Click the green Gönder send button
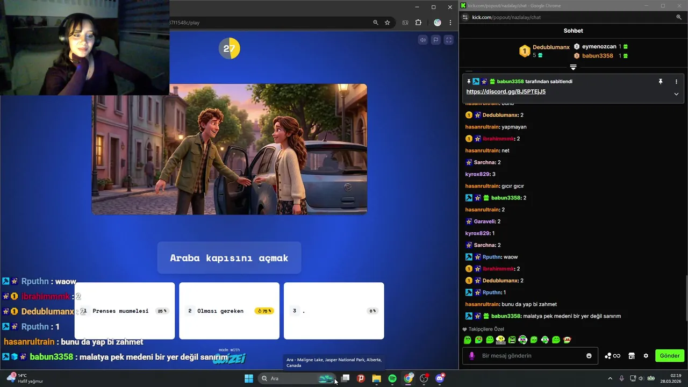688x387 pixels. pos(670,356)
